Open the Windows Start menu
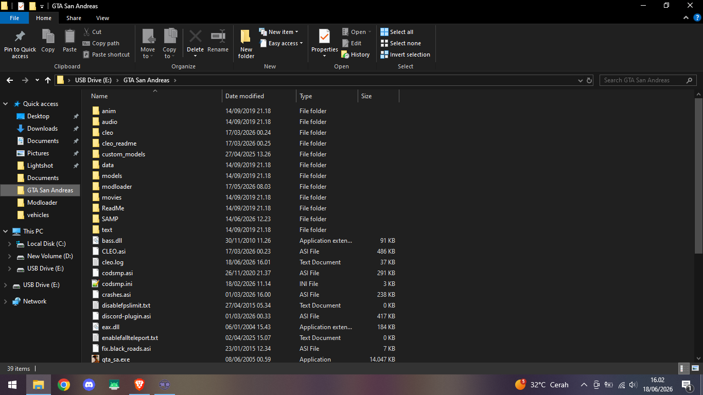 point(12,385)
